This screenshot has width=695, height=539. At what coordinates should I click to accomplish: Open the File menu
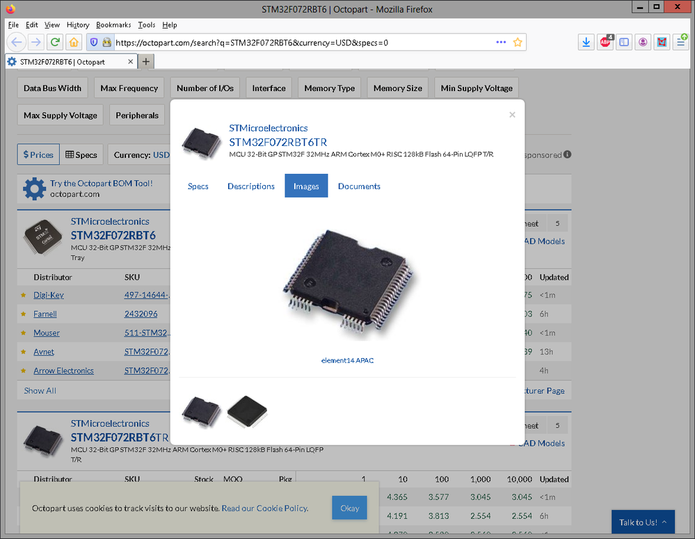pyautogui.click(x=13, y=25)
